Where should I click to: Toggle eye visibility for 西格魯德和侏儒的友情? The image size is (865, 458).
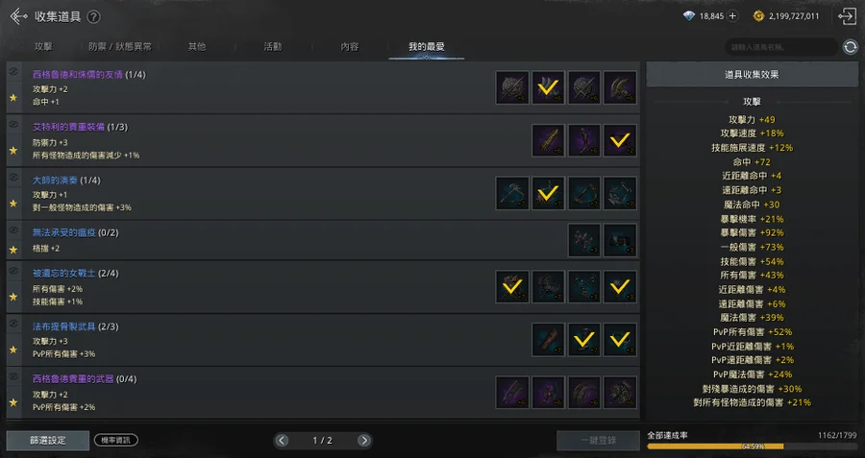(13, 72)
